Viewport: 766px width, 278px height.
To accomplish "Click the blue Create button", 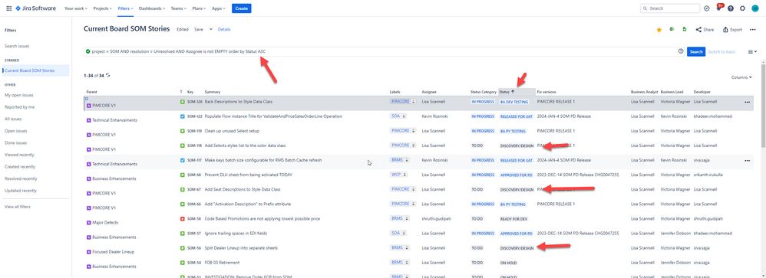I will [x=241, y=8].
